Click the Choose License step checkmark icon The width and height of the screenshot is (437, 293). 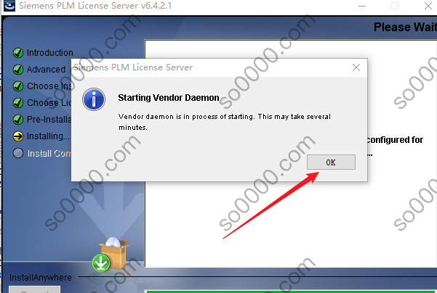(18, 102)
